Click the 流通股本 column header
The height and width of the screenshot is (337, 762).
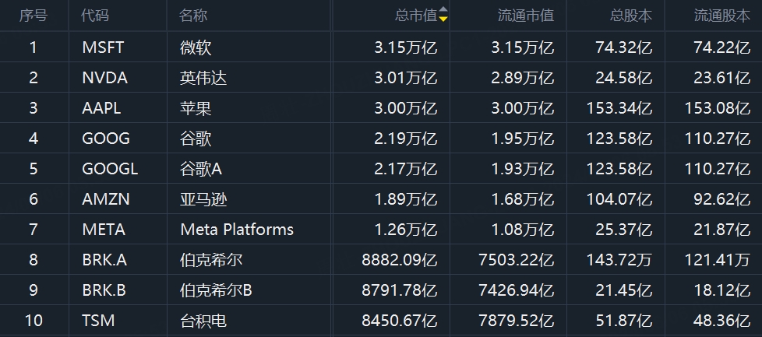721,16
